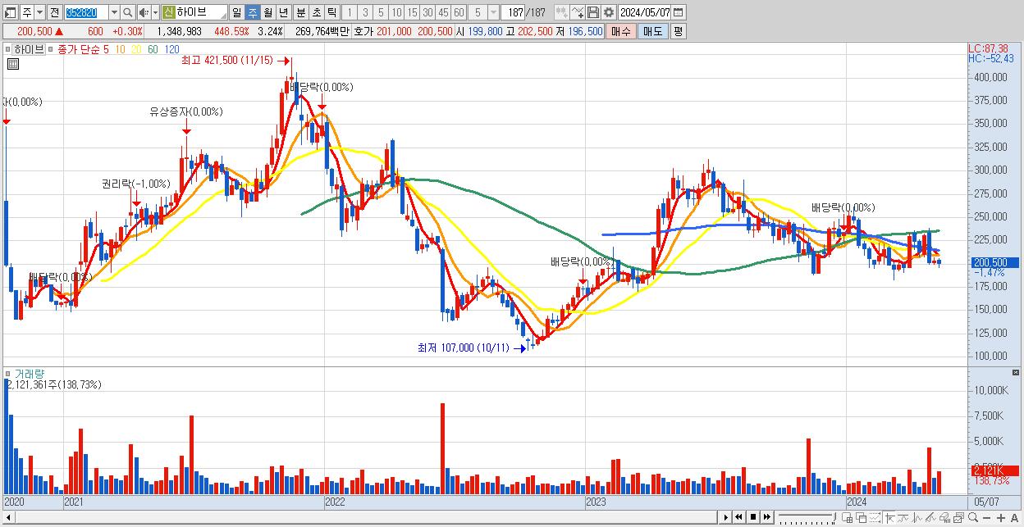
Task: Select the 30 interval button
Action: tap(427, 12)
